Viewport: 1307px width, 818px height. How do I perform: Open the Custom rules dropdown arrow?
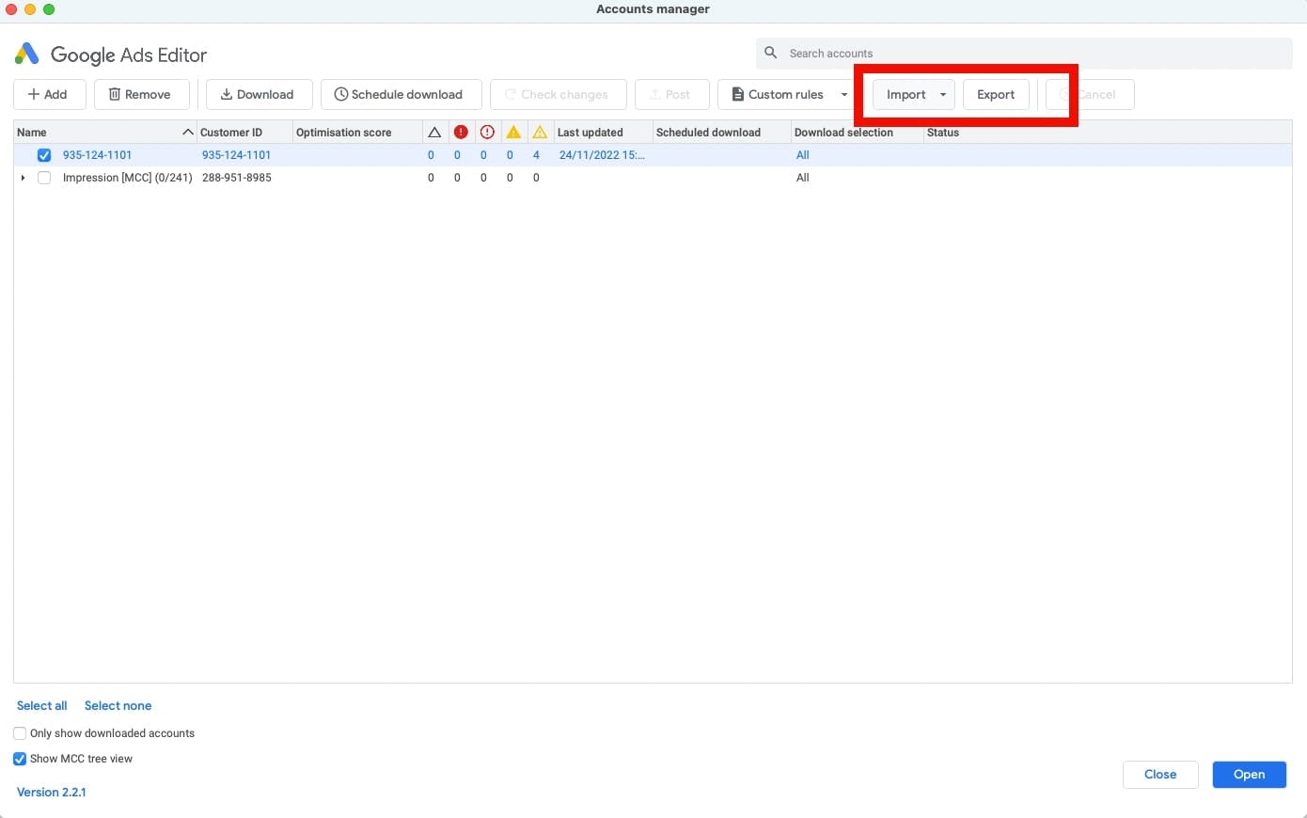pos(843,94)
